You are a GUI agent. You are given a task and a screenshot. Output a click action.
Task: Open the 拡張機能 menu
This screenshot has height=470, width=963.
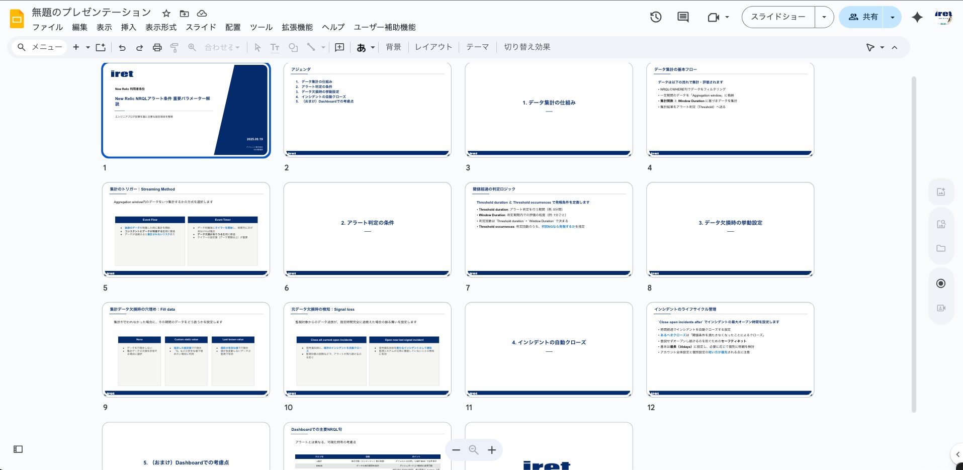click(x=297, y=27)
